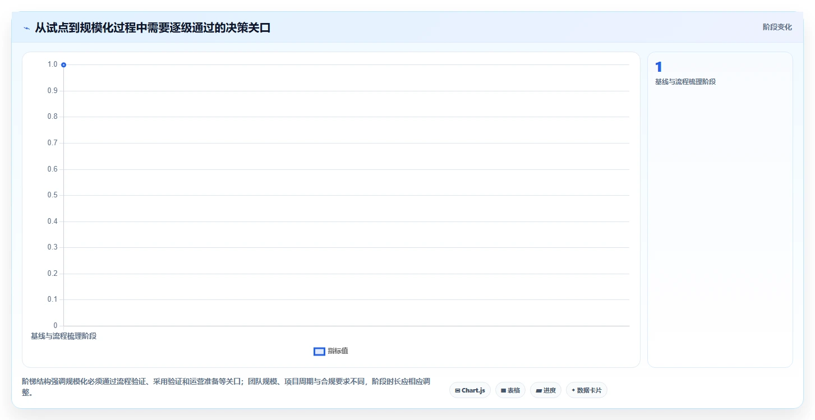Click the title 从试点到规模化过程中需要逐级通过的决策关口
This screenshot has height=420, width=815.
pyautogui.click(x=153, y=27)
